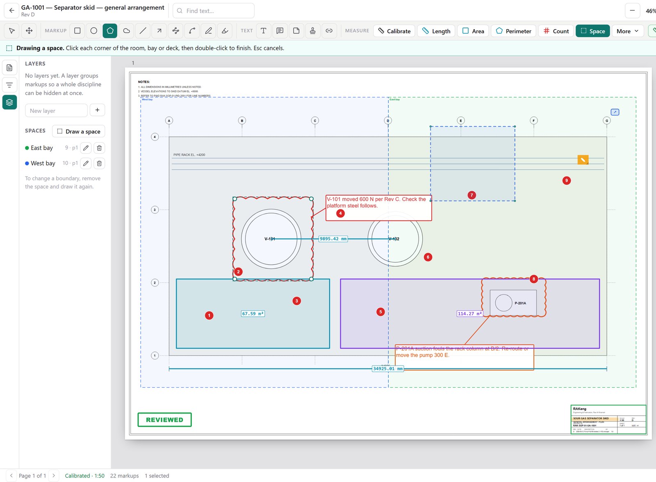Choose the cloud markup tool
Viewport: 656px width, 482px height.
click(127, 31)
